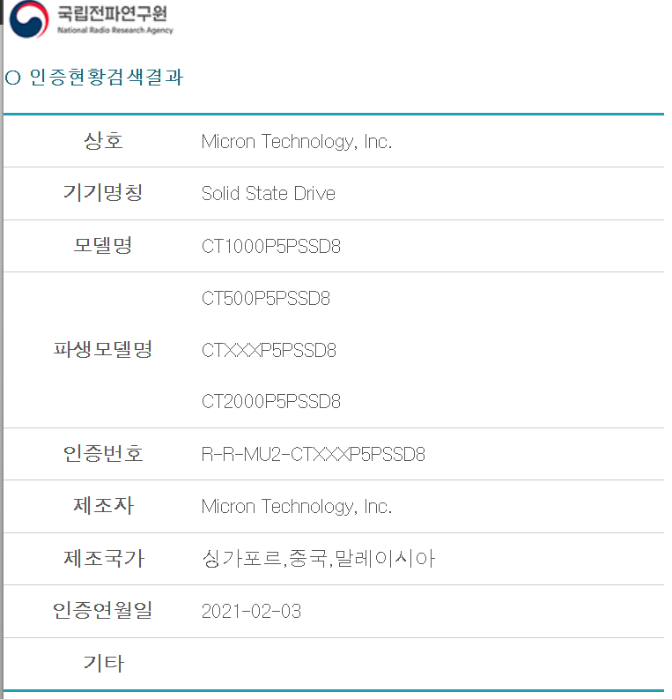Click the 인증현황검색결과 heading
The height and width of the screenshot is (699, 672).
coord(105,77)
